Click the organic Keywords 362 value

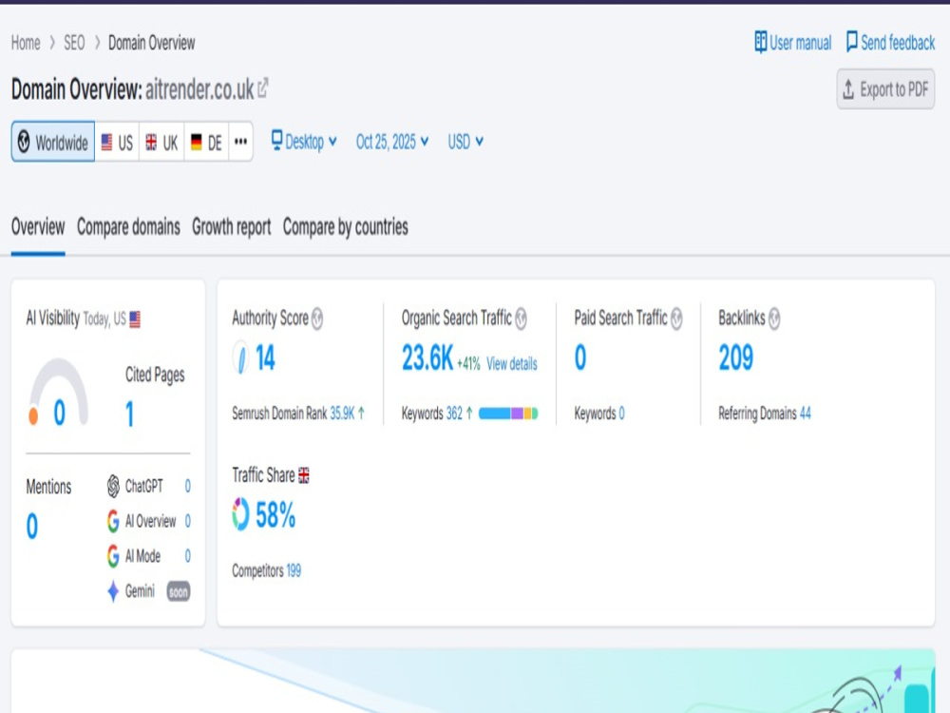454,414
